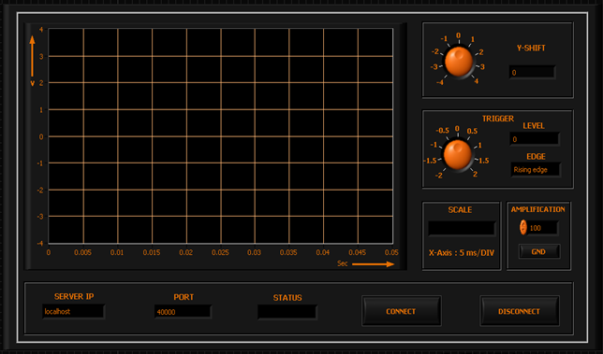This screenshot has width=603, height=354.
Task: Click the 1.5 mark on TRIGGER dial
Action: pos(484,161)
